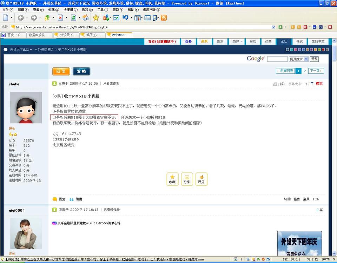Click the 收藏 star button under the post
The image size is (337, 263).
172,179
